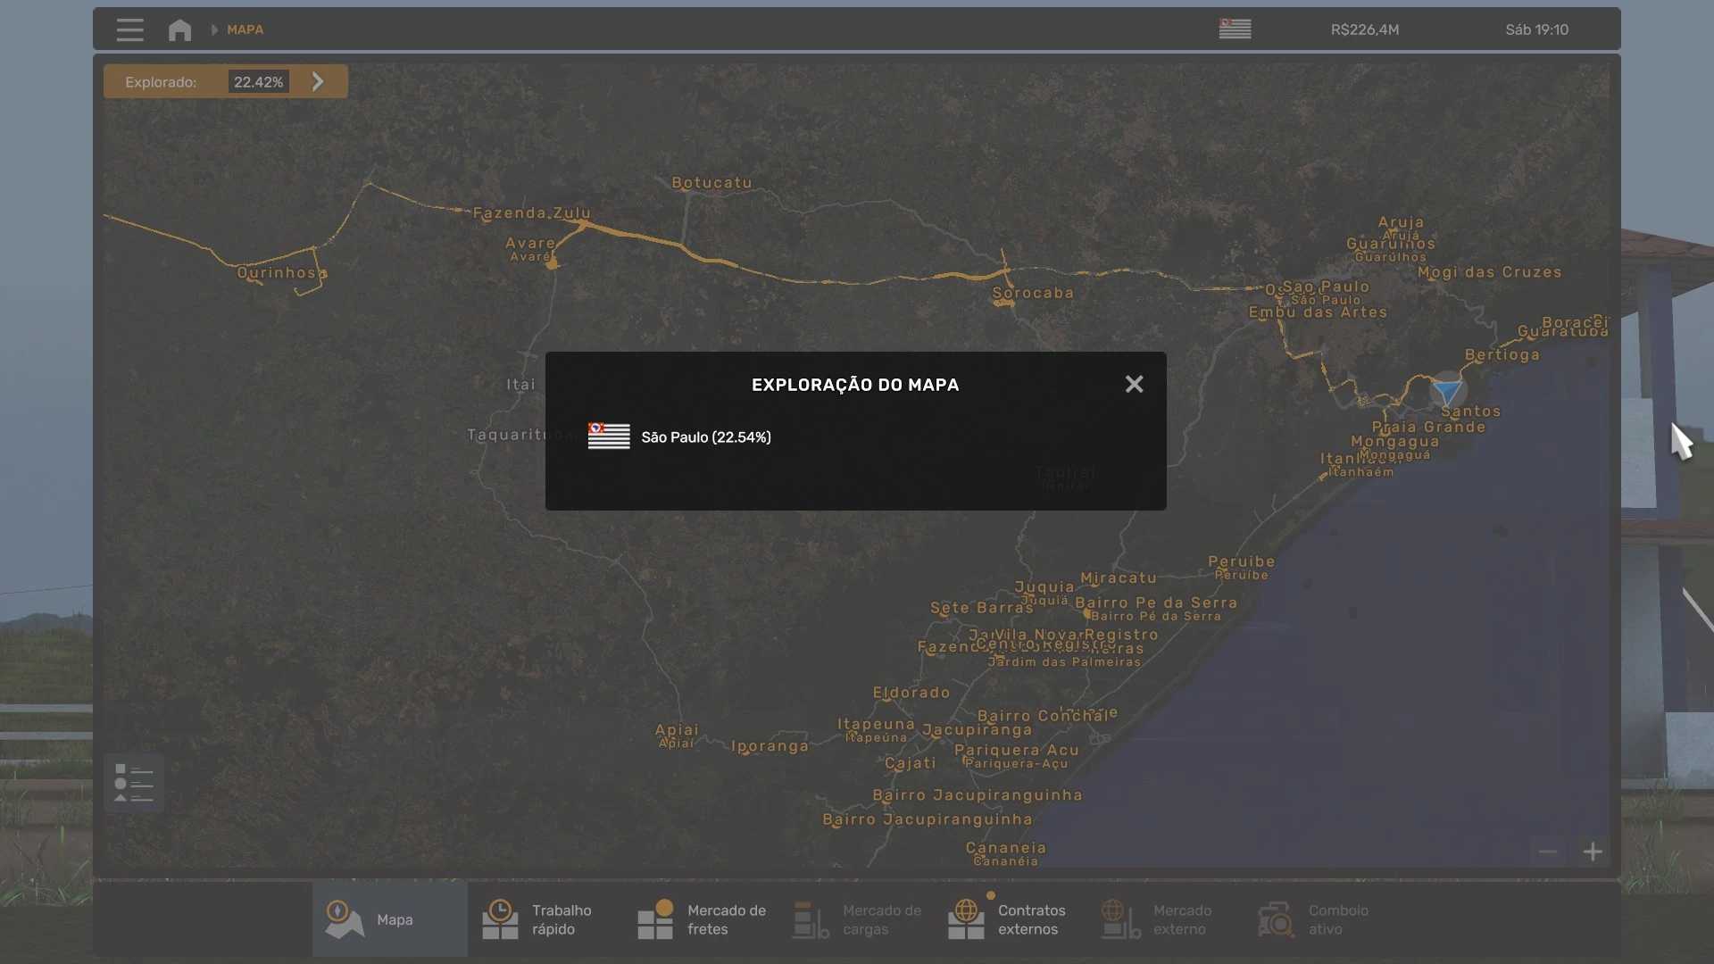
Task: Zoom out the map with minus icon
Action: click(1548, 852)
